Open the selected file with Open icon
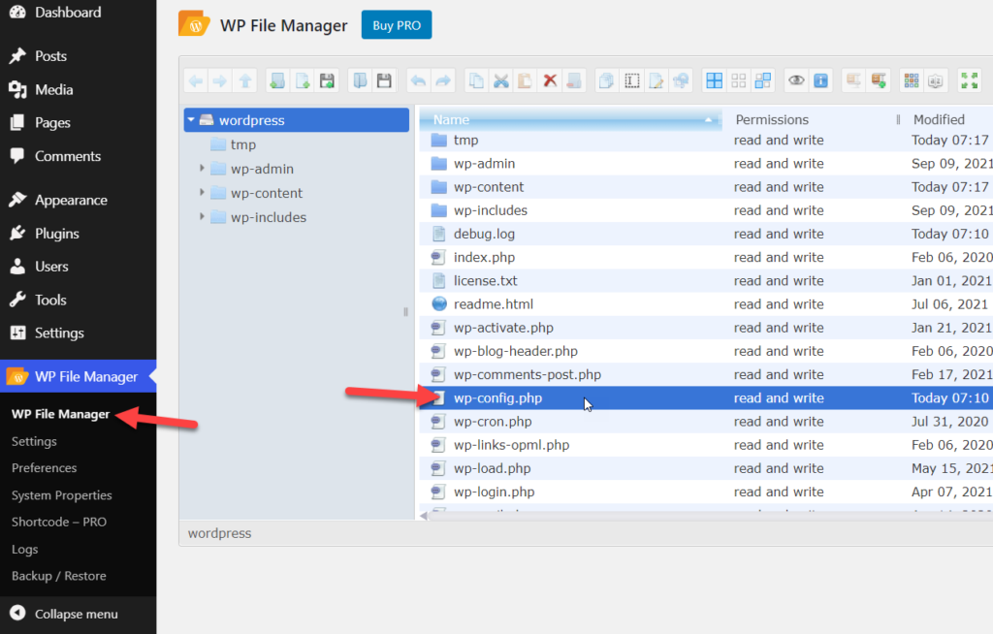 tap(360, 81)
